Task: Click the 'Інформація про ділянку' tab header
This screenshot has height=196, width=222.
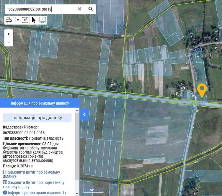Action: click(37, 118)
